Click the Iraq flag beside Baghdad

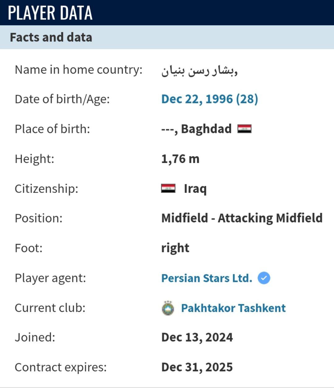(x=244, y=129)
